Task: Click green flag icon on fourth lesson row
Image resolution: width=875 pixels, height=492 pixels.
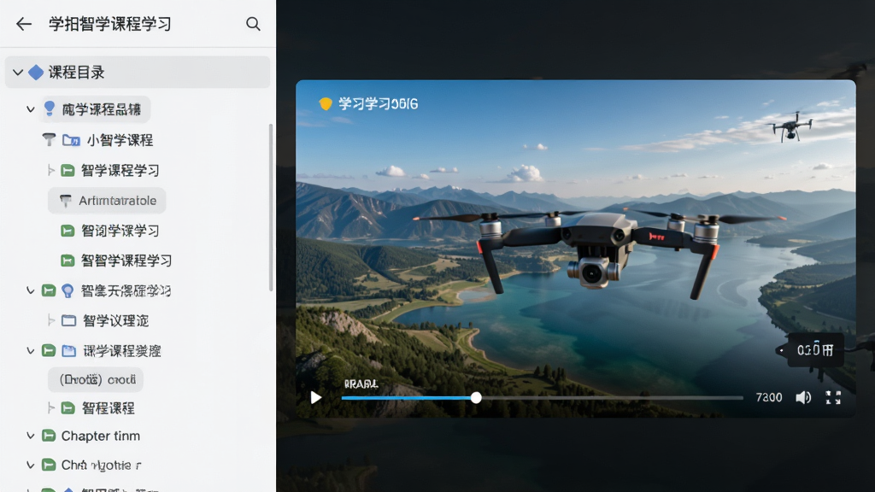Action: [68, 231]
